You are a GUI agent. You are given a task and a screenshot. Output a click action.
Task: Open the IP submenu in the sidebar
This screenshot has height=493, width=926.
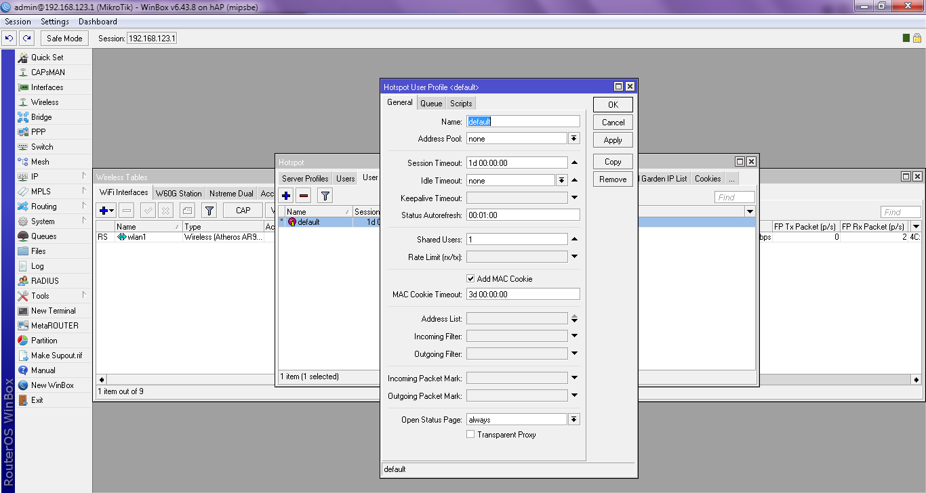pos(54,177)
